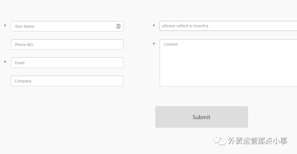The height and width of the screenshot is (154, 297).
Task: Click inside the Content text area
Action: click(x=228, y=65)
